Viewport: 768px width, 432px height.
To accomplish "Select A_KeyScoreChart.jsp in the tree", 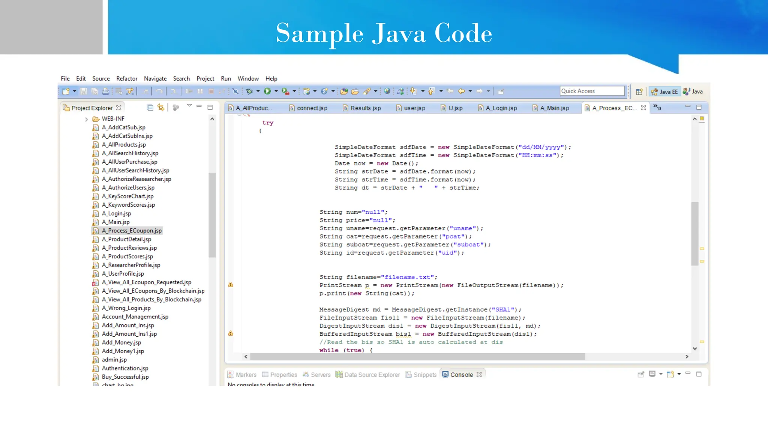I will tap(123, 196).
